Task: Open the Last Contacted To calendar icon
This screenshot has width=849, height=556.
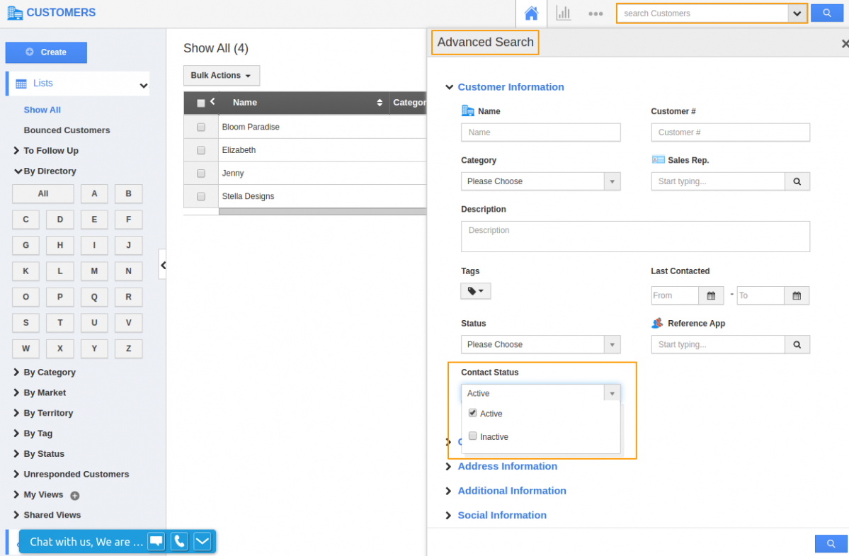Action: (797, 295)
